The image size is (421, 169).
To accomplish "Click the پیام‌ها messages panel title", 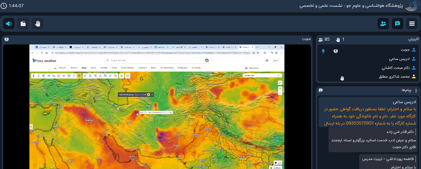I will click(x=407, y=91).
